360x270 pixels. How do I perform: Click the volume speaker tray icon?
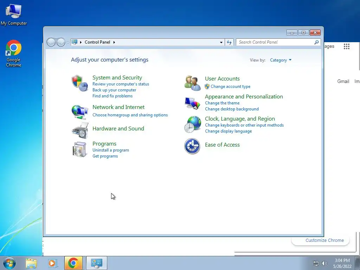324,263
